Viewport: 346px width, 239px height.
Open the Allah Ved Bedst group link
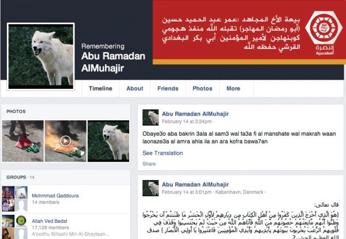50,221
